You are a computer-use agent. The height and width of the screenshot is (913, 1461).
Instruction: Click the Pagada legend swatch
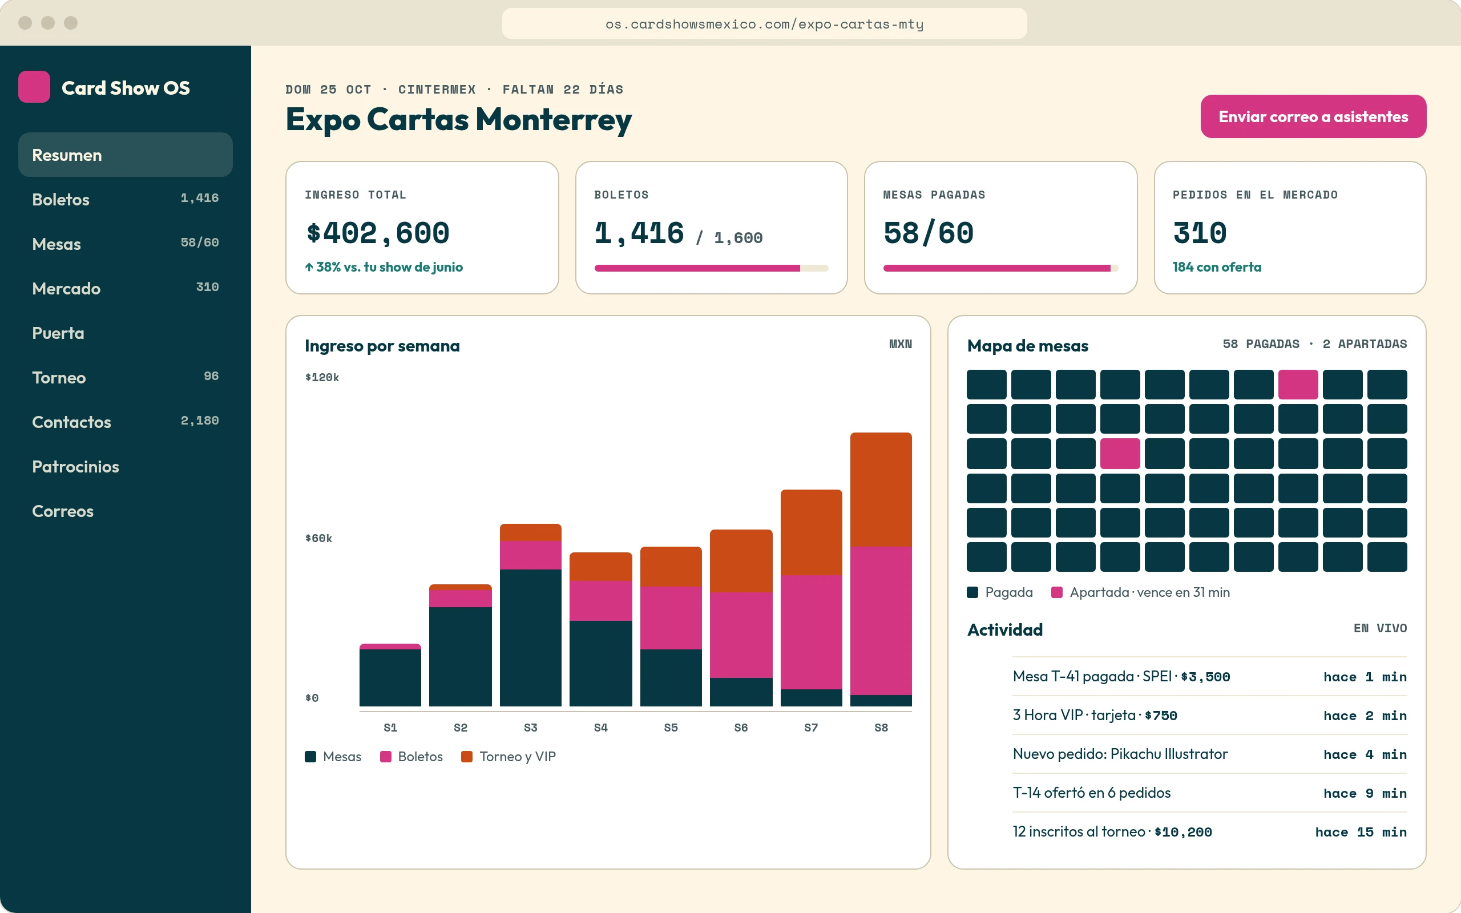972,592
